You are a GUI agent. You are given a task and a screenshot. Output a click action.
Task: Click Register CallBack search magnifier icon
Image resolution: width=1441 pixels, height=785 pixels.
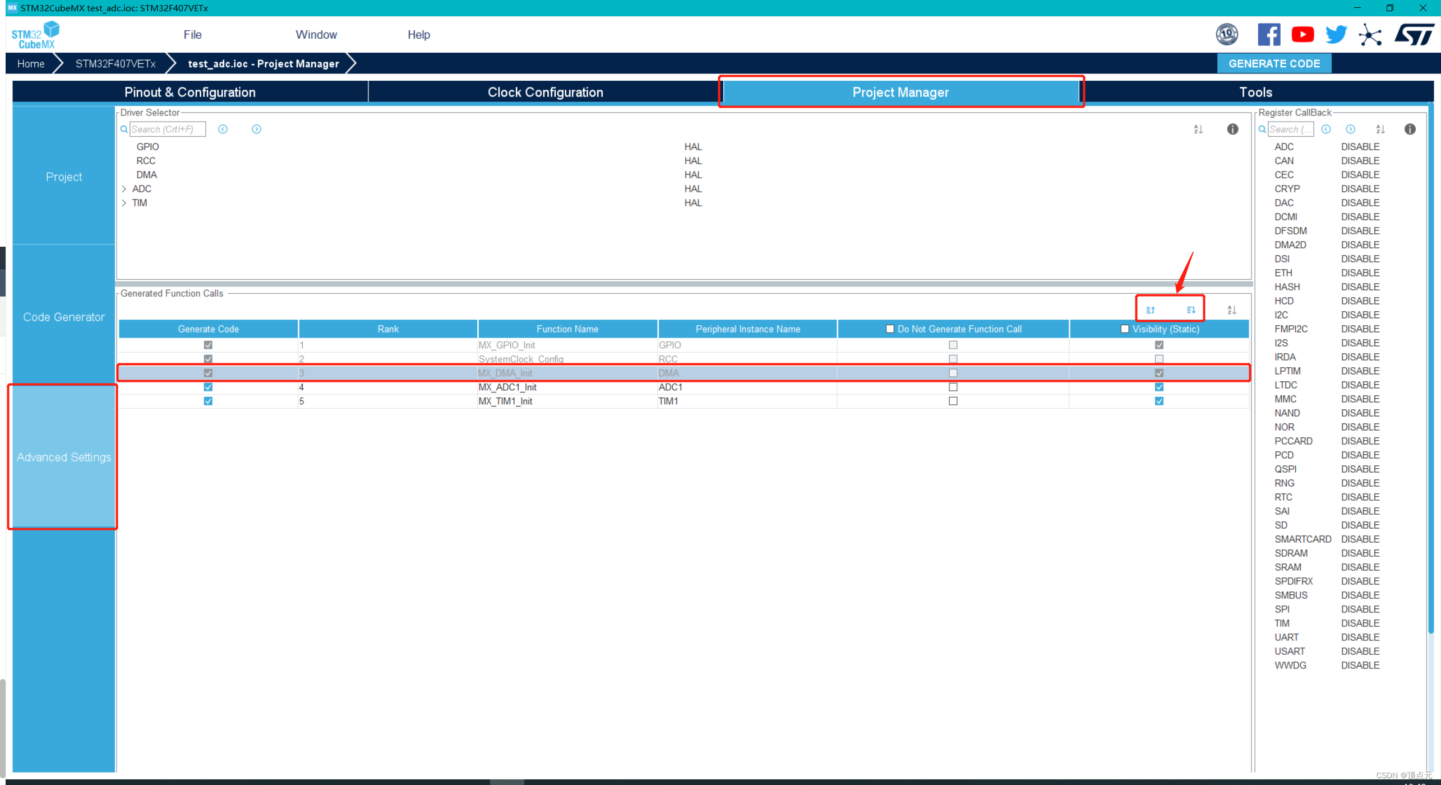tap(1262, 130)
